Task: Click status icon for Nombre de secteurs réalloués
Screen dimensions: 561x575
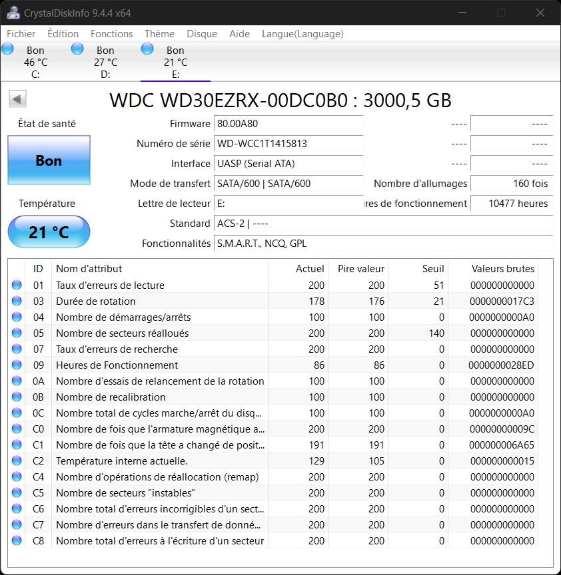Action: [17, 333]
